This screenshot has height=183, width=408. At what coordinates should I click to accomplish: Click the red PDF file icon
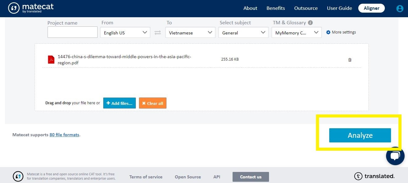pos(51,59)
